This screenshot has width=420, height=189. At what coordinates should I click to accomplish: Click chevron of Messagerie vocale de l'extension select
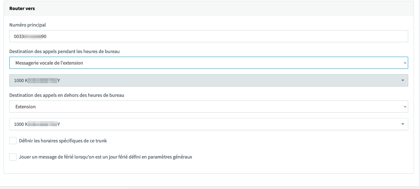click(x=405, y=63)
